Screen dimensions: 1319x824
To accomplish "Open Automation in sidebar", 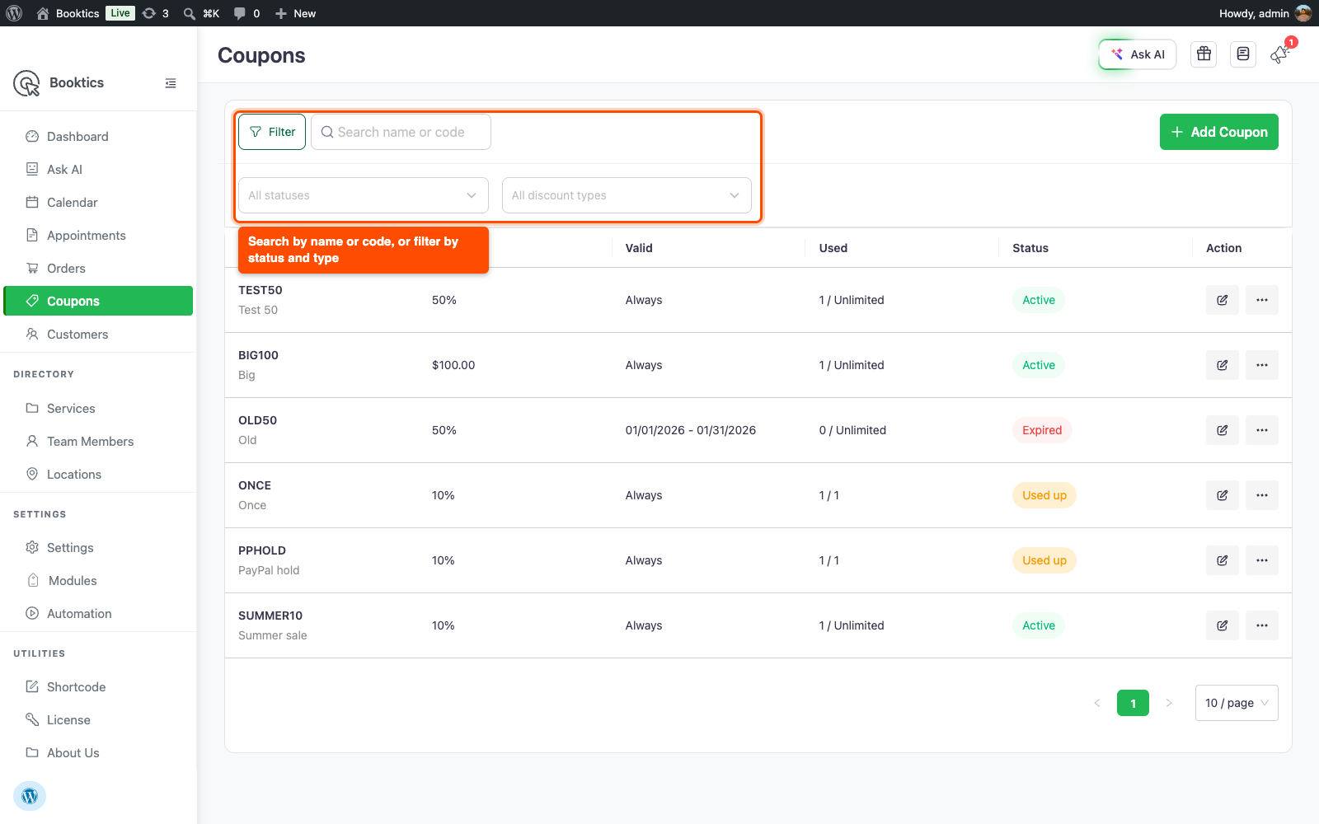I will tap(98, 614).
